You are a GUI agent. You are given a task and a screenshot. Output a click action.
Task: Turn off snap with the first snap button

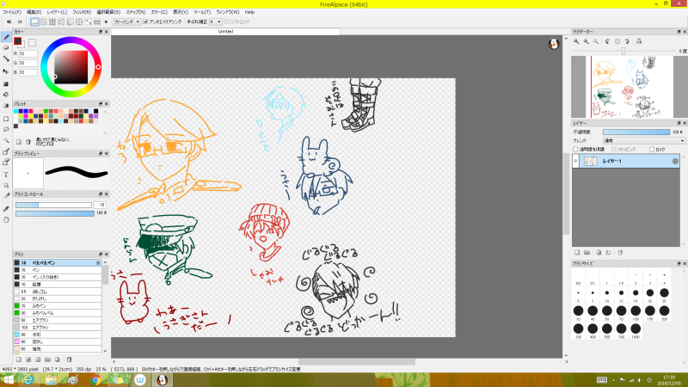[34, 21]
